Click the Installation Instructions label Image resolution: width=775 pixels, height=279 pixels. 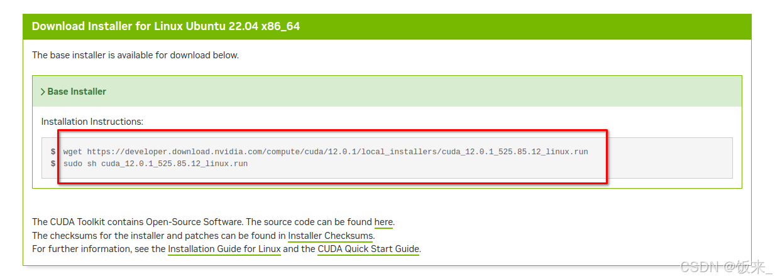coord(92,121)
